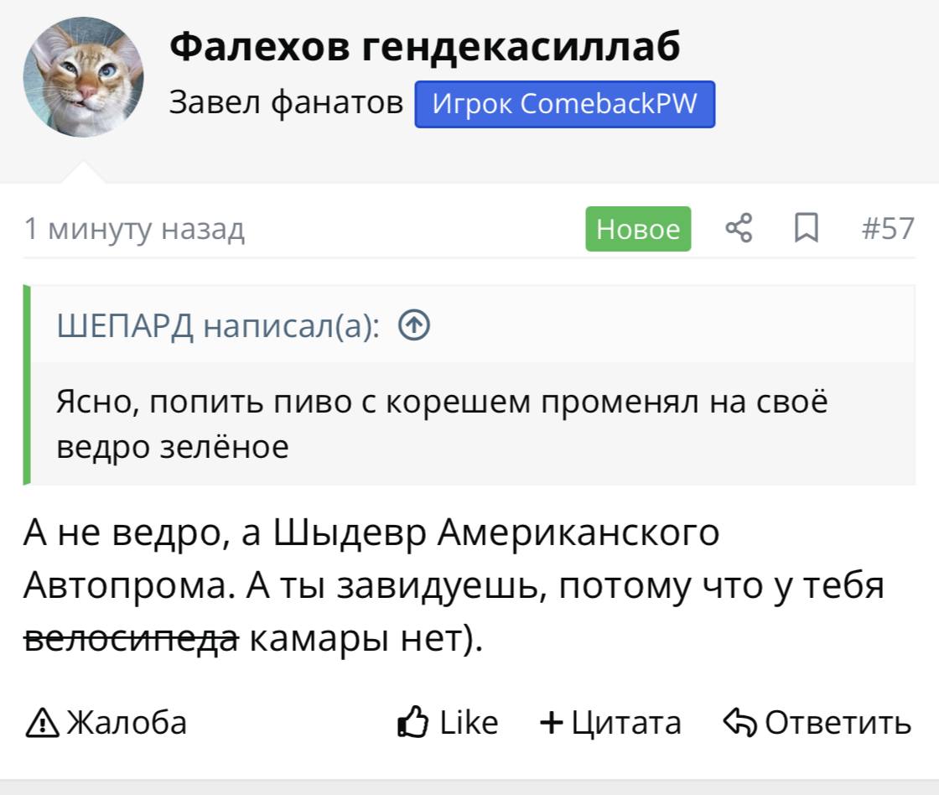Select the Цитата label to quote
This screenshot has height=795, width=939.
pos(626,722)
